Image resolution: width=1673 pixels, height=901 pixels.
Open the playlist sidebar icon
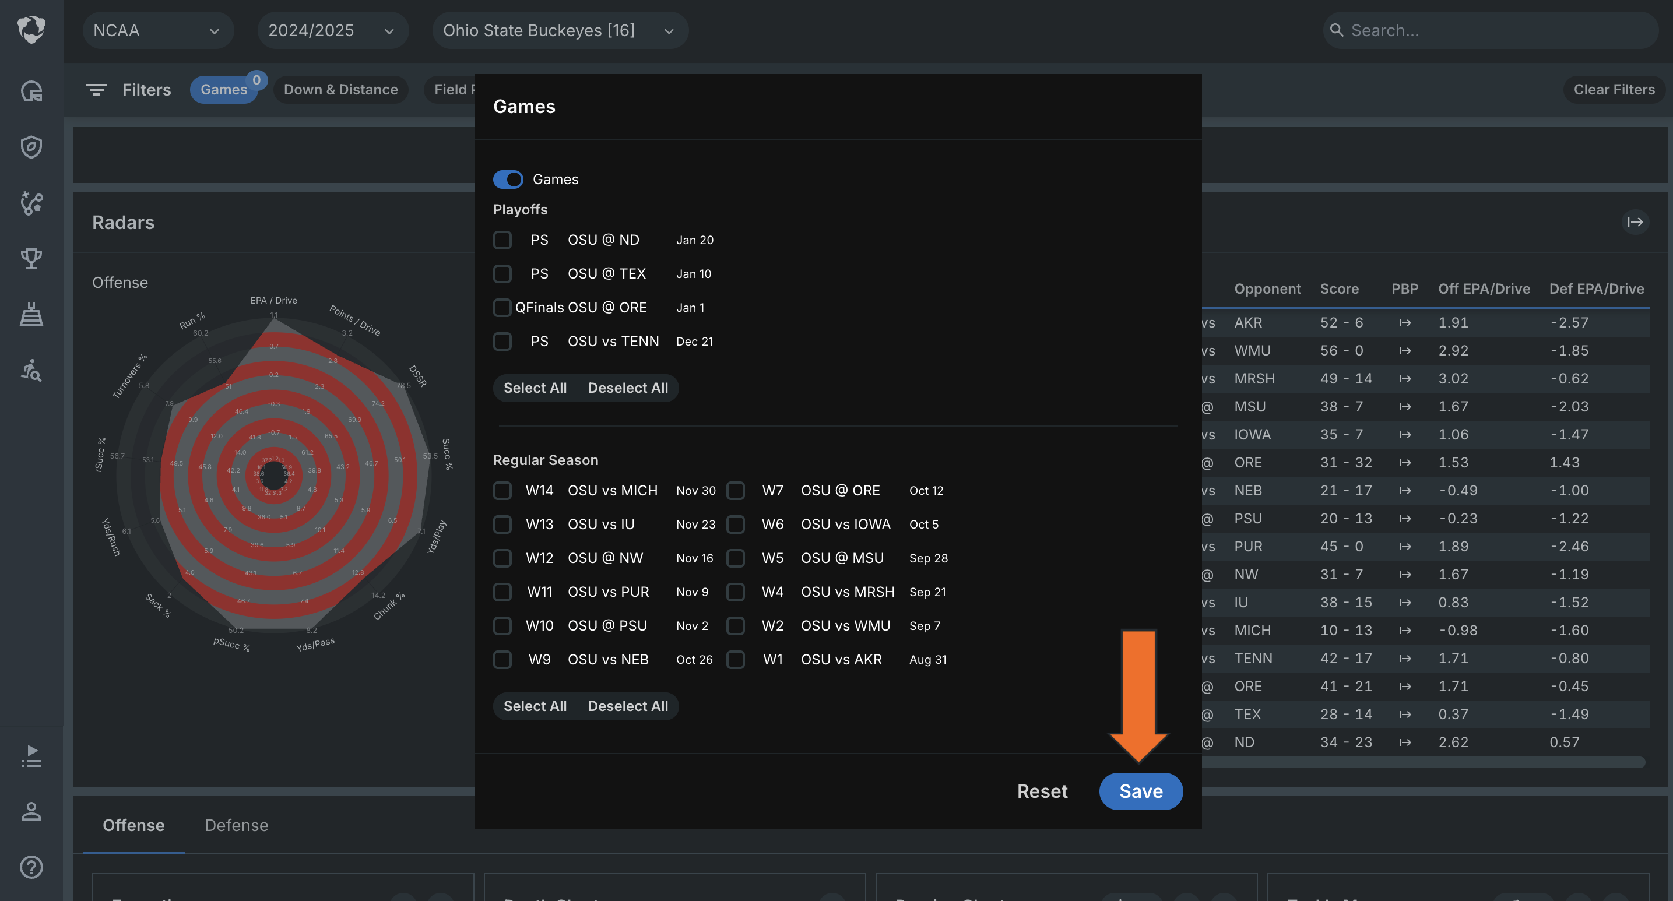31,756
